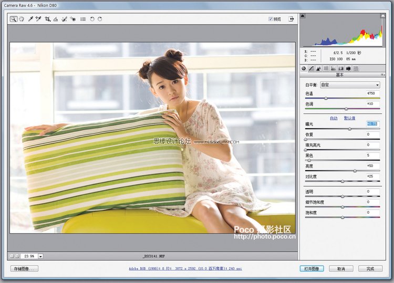Adjust the 黑色 blacks slider
394x283 pixels.
point(309,160)
